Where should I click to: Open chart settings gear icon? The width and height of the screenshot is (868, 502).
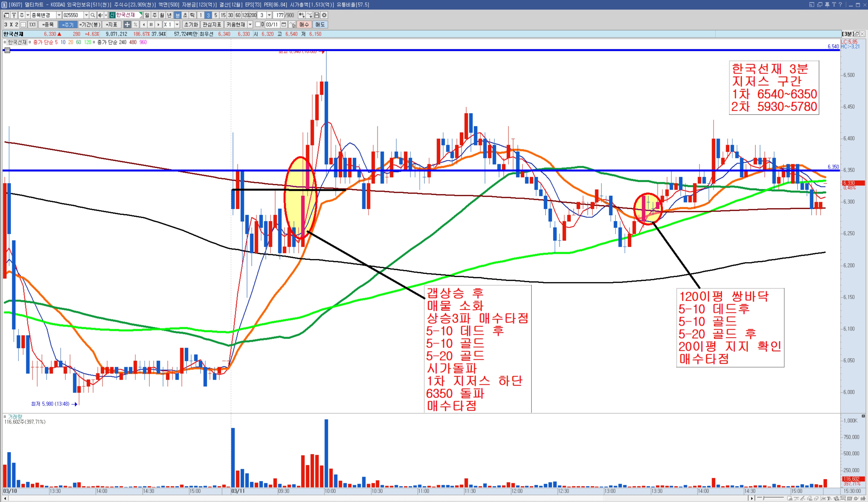(x=324, y=15)
